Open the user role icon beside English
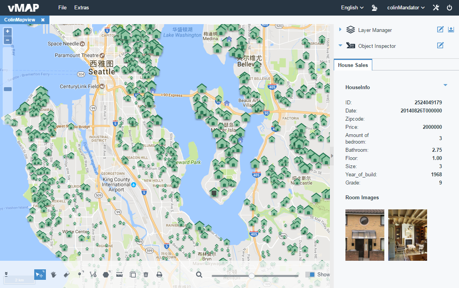Viewport: 459px width, 288px height. (x=375, y=8)
